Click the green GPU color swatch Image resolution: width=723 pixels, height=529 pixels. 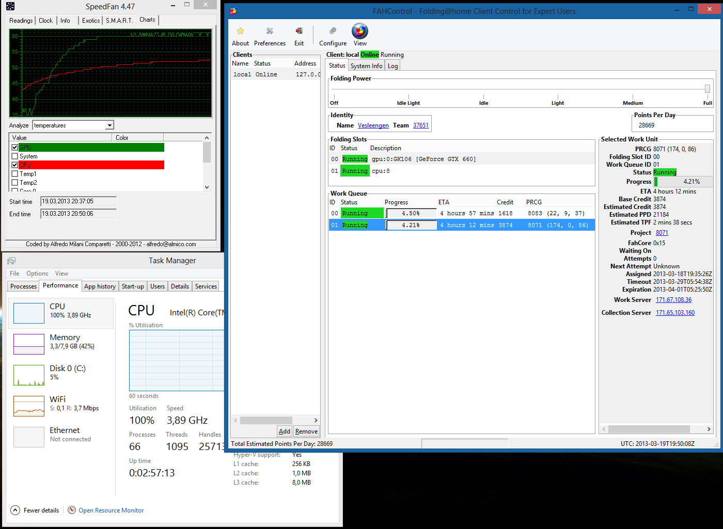tap(91, 148)
